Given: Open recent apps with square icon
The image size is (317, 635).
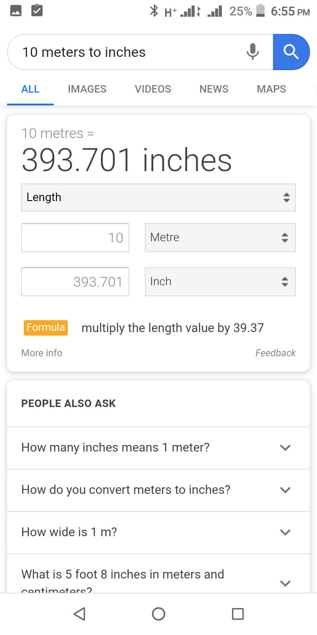Looking at the screenshot, I should [x=238, y=614].
